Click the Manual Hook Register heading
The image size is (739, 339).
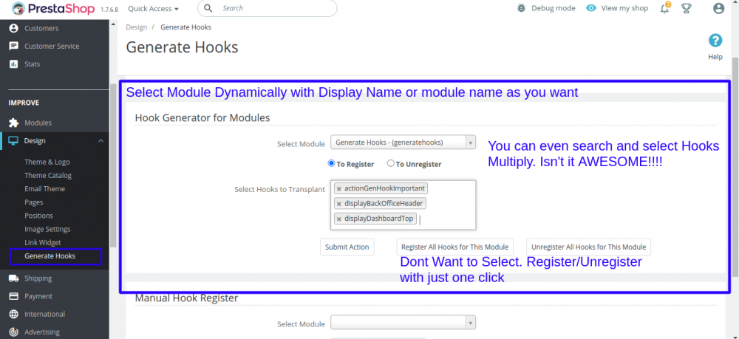[186, 298]
